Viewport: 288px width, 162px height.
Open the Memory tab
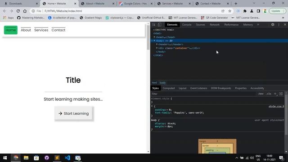click(x=248, y=25)
